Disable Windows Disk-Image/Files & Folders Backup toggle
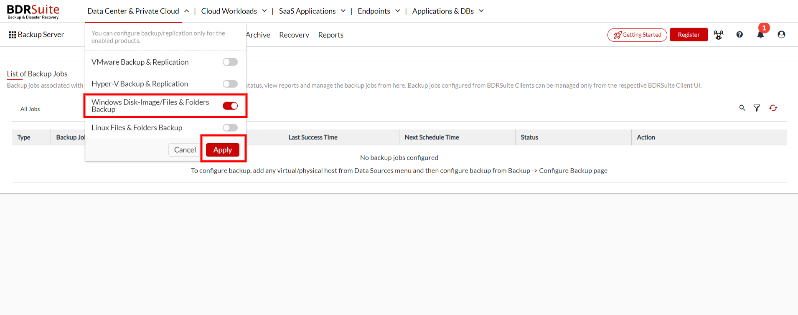 coord(230,106)
